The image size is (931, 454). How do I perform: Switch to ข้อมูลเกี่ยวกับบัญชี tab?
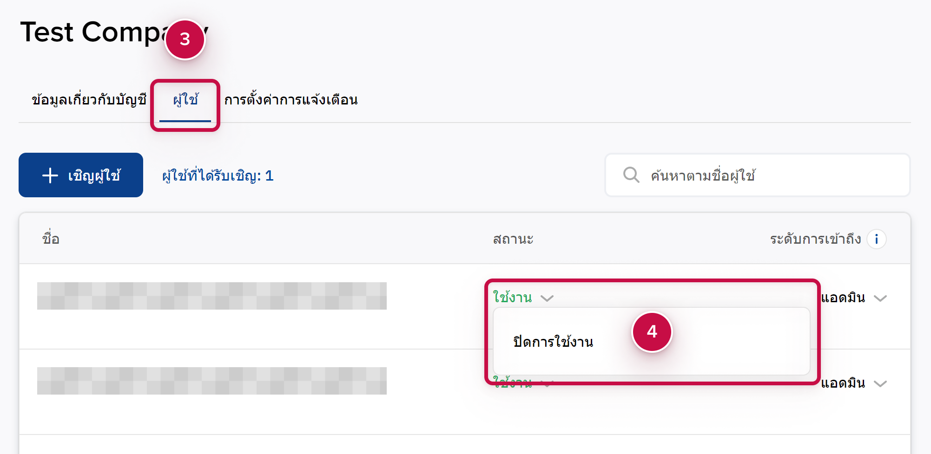[89, 100]
